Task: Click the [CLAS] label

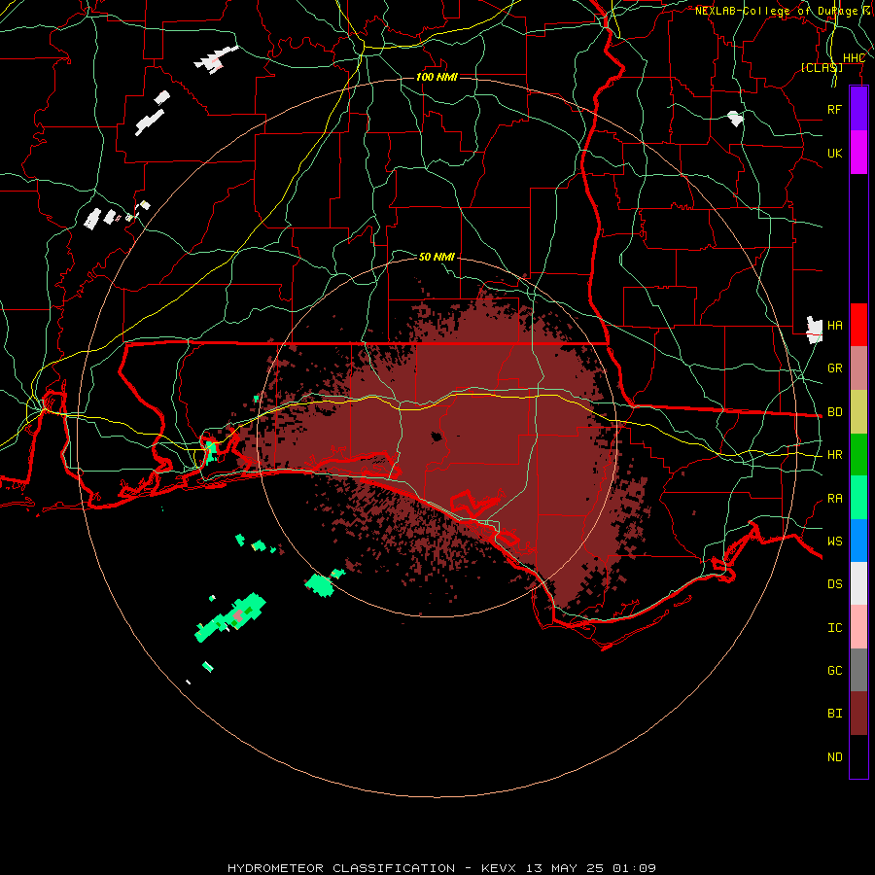Action: click(x=822, y=67)
